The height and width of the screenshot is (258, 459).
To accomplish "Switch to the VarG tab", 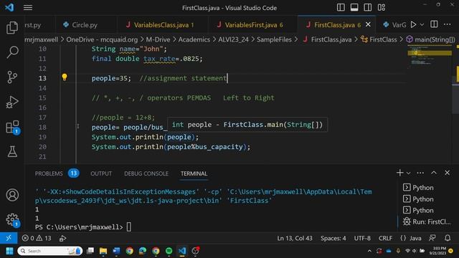I will coord(394,25).
